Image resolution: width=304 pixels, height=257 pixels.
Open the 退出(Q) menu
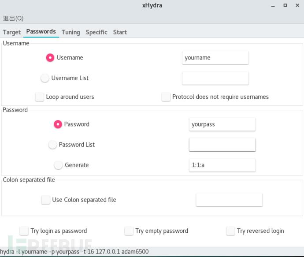pyautogui.click(x=13, y=19)
